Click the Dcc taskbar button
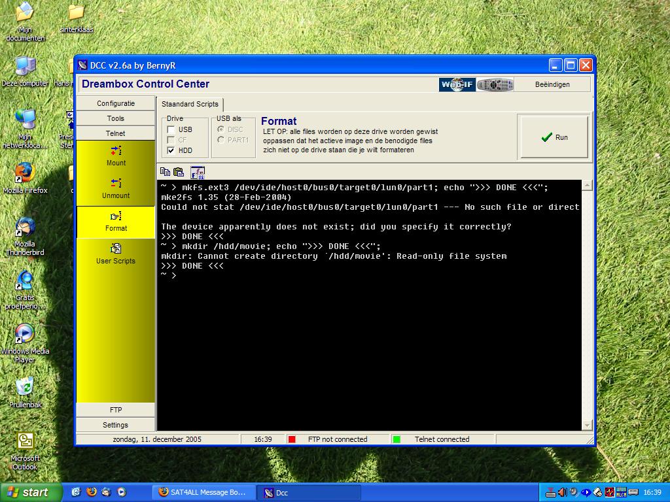 pos(309,492)
